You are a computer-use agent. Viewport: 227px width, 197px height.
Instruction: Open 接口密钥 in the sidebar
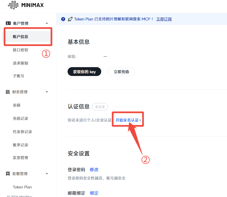pos(20,50)
